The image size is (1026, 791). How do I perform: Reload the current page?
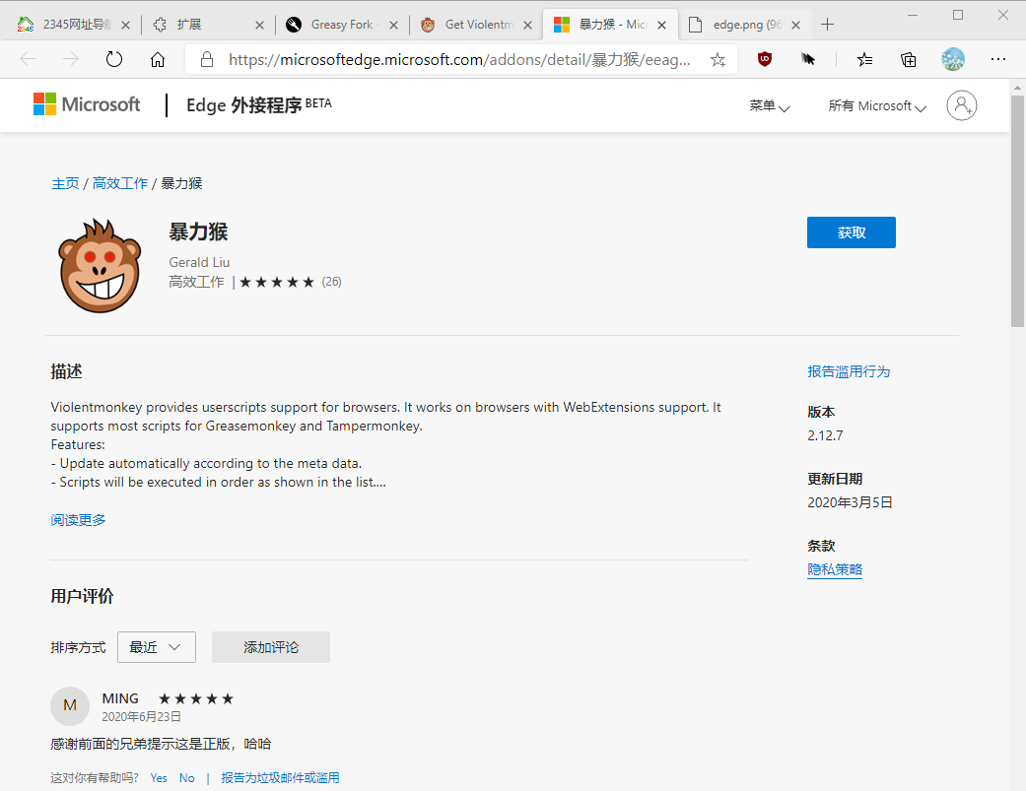coord(114,59)
